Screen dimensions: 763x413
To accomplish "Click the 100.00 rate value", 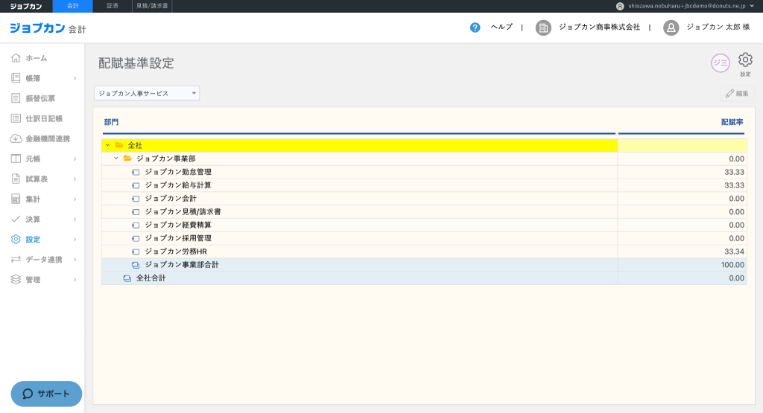I will tap(732, 265).
